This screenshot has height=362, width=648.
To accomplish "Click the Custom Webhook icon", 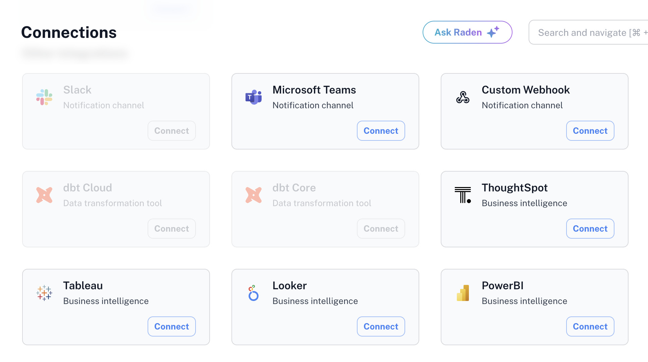I will pyautogui.click(x=463, y=97).
